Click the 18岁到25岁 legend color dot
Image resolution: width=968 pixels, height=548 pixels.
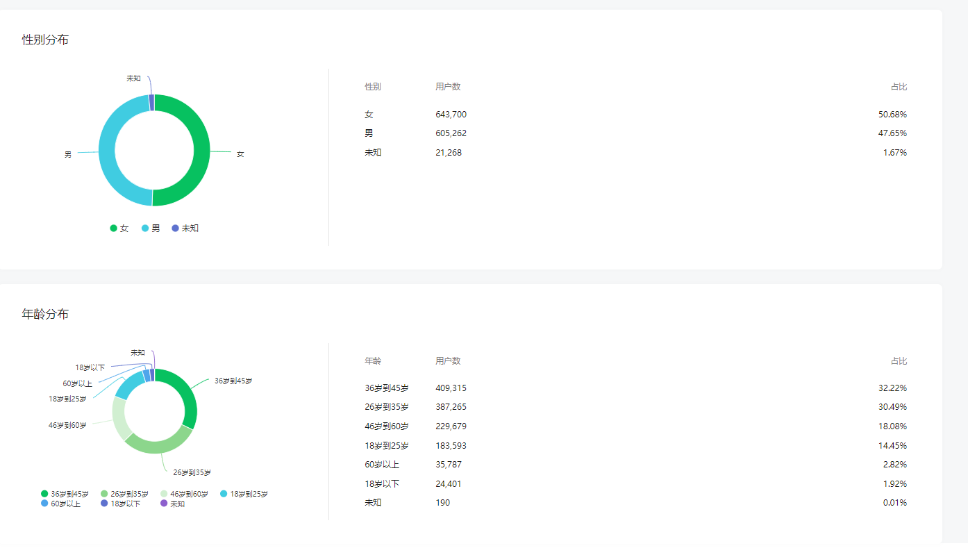224,494
